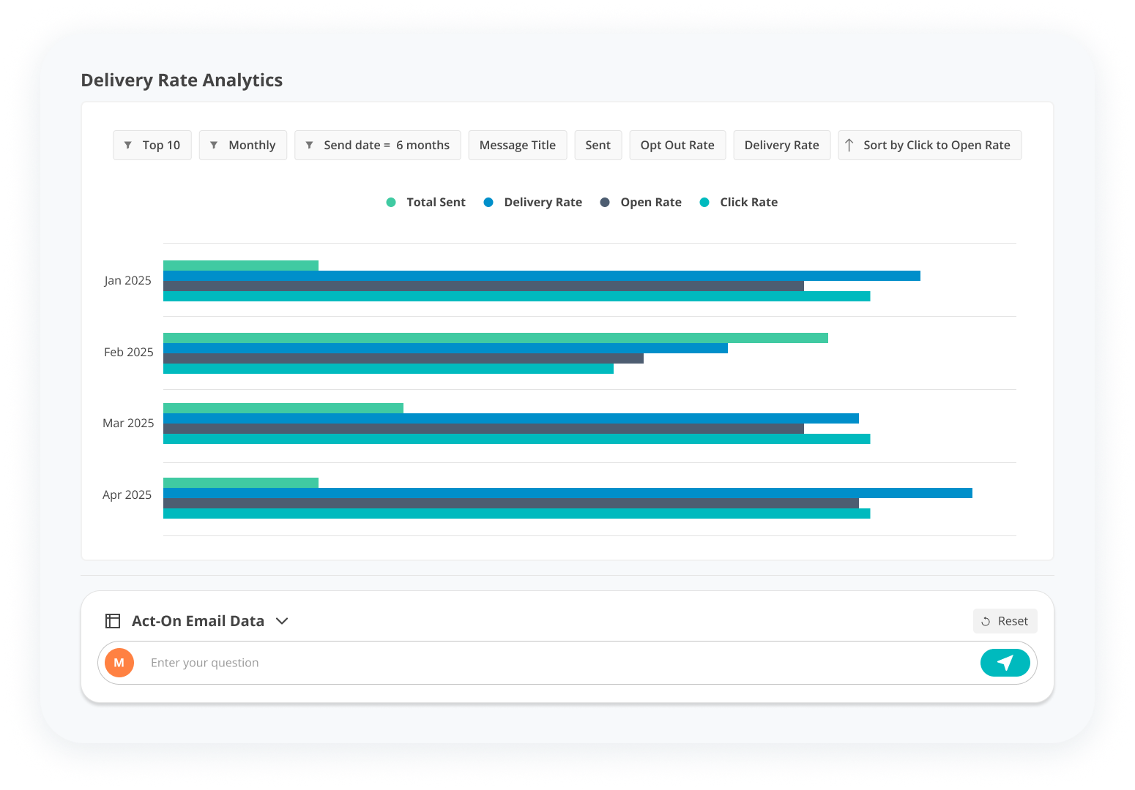Click the circular arrow Reset icon
Image resolution: width=1135 pixels, height=790 pixels.
pyautogui.click(x=986, y=621)
